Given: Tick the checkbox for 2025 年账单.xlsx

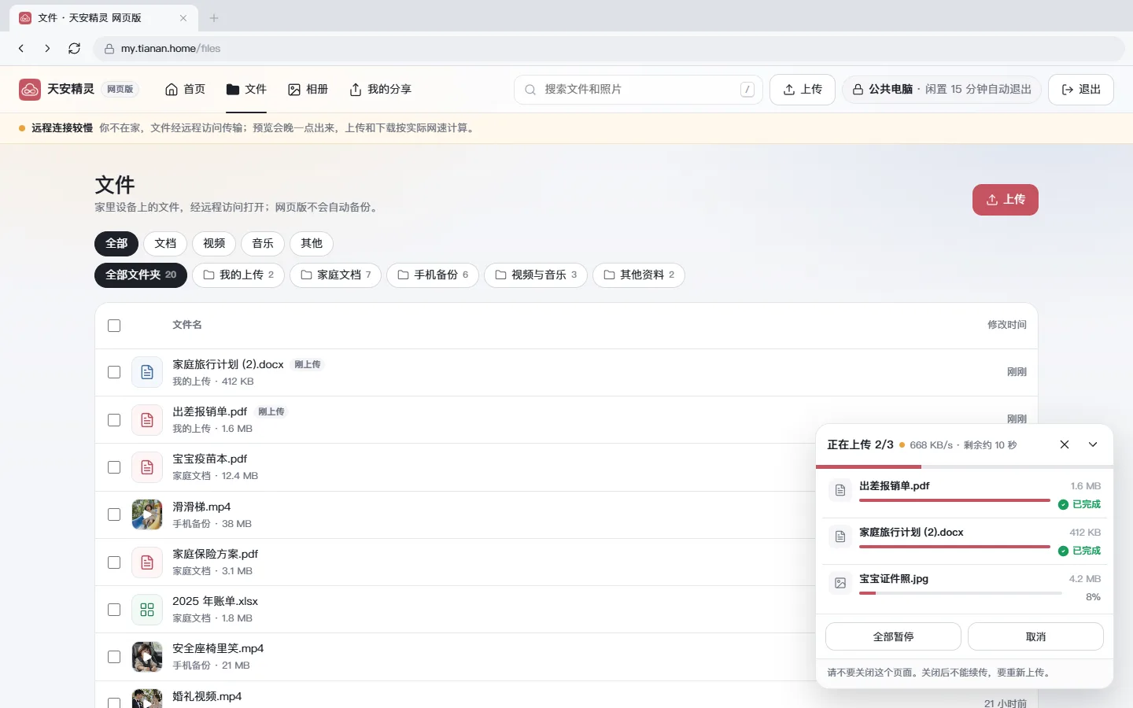Looking at the screenshot, I should point(114,610).
